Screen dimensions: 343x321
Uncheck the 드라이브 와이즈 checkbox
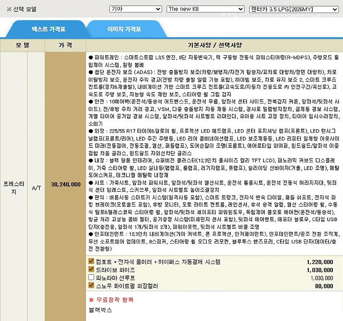point(91,270)
